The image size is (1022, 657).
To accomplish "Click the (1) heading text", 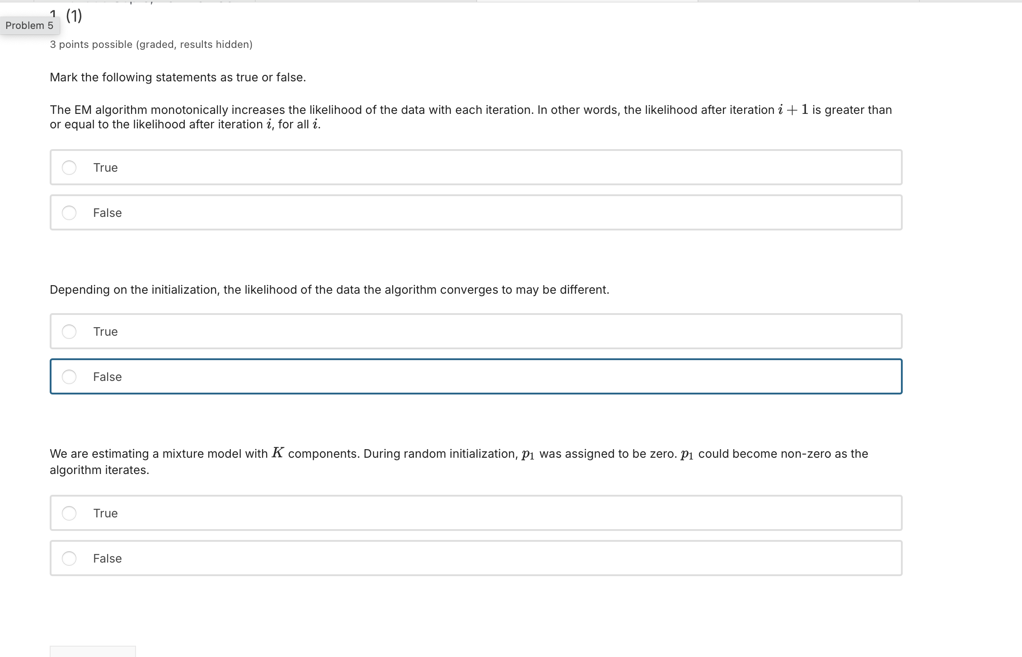I will pos(73,16).
